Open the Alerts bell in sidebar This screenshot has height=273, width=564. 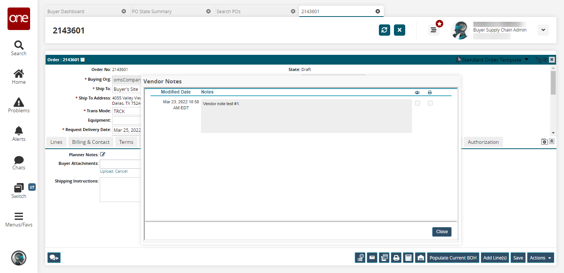[x=19, y=134]
